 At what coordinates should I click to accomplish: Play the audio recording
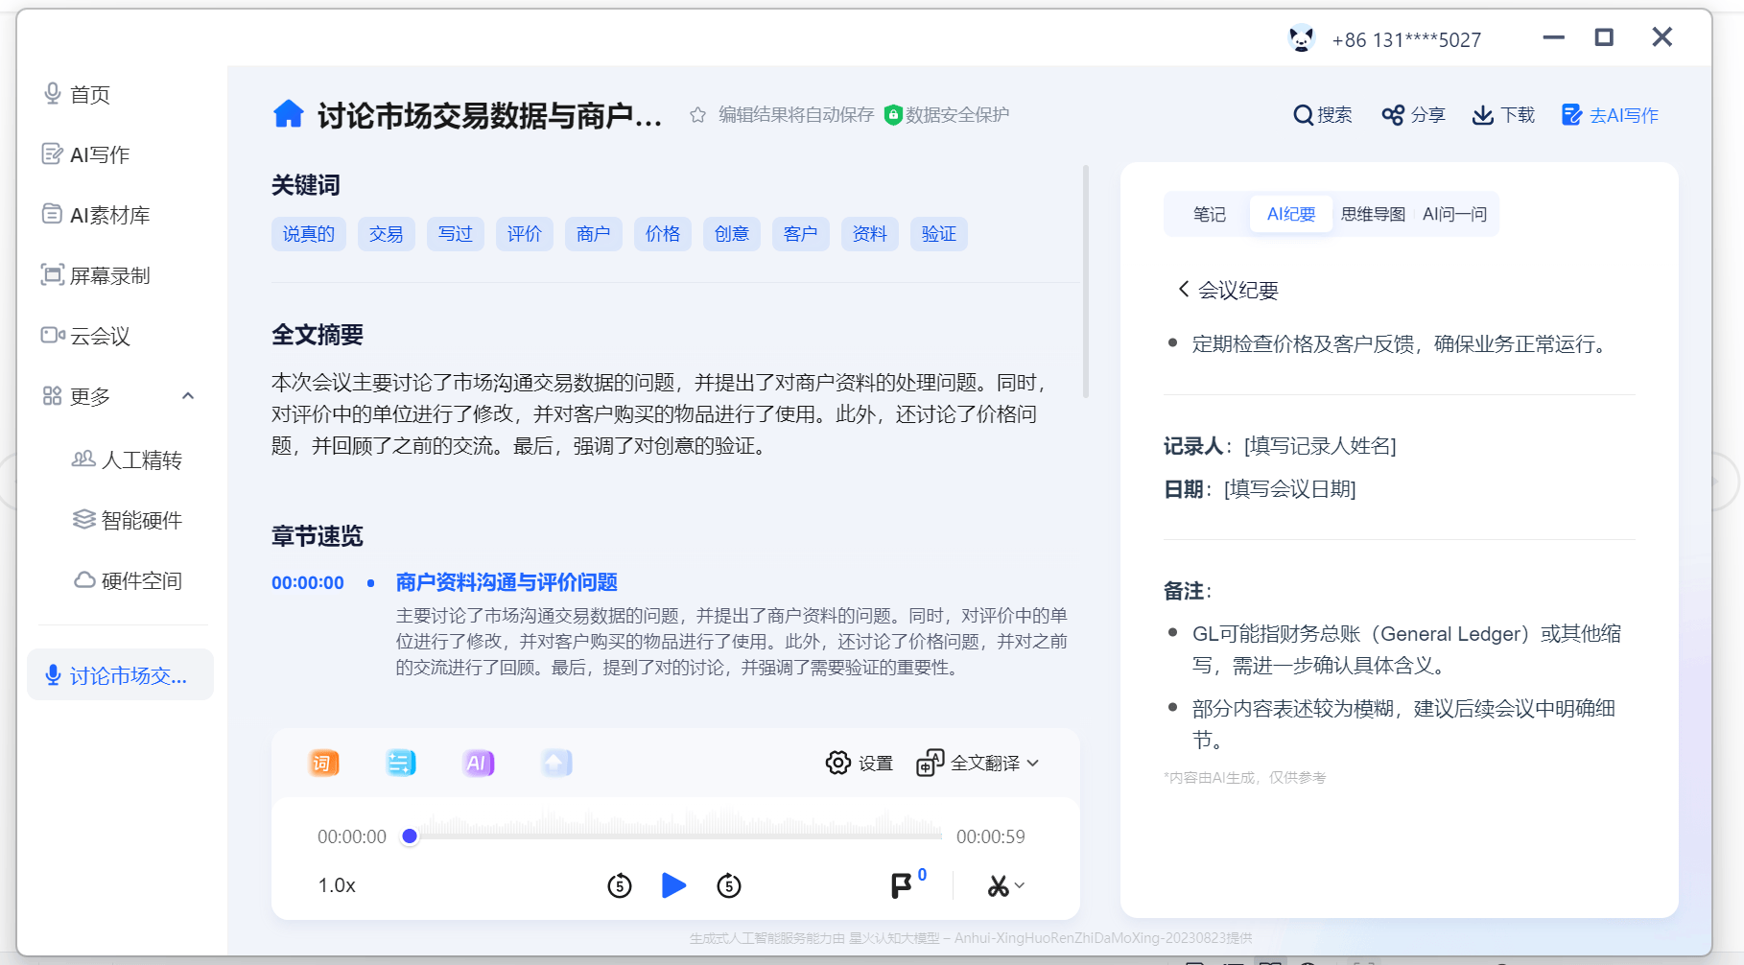[673, 885]
